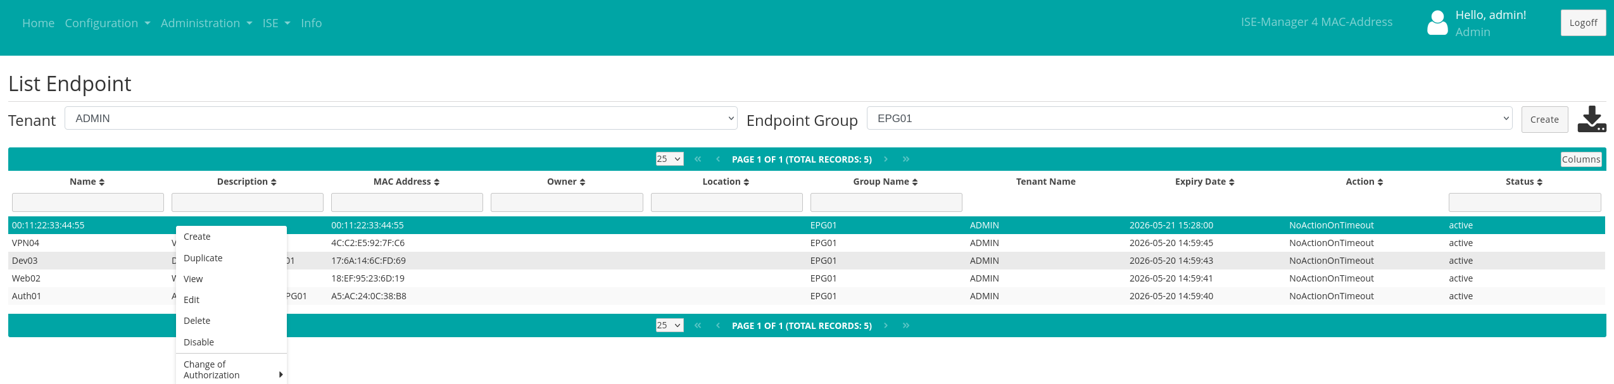Choose Duplicate from the context menu
This screenshot has width=1614, height=384.
pos(203,258)
